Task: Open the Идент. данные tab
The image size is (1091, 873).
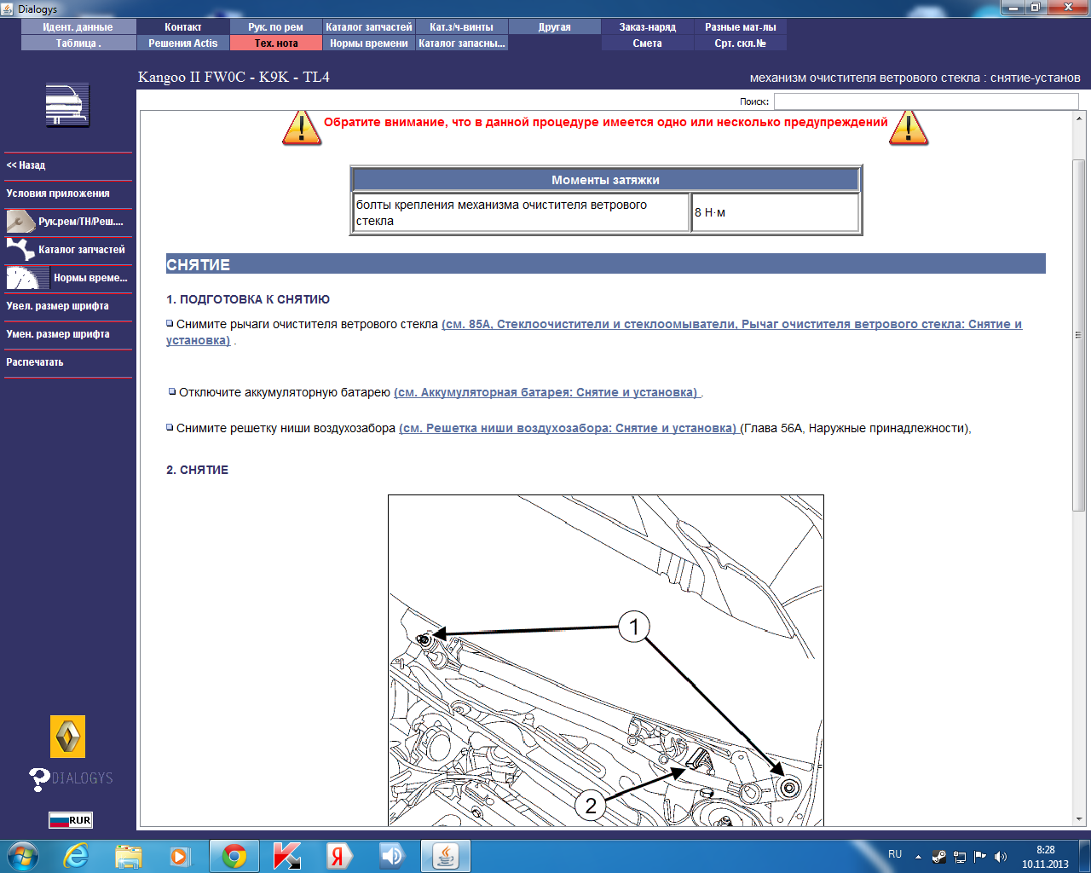Action: tap(78, 27)
